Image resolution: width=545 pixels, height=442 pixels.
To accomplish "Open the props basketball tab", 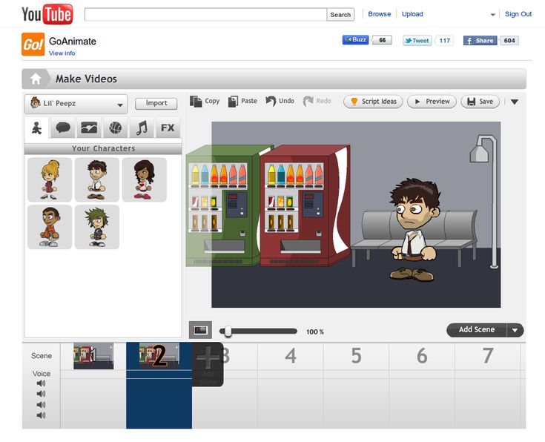I will click(115, 128).
